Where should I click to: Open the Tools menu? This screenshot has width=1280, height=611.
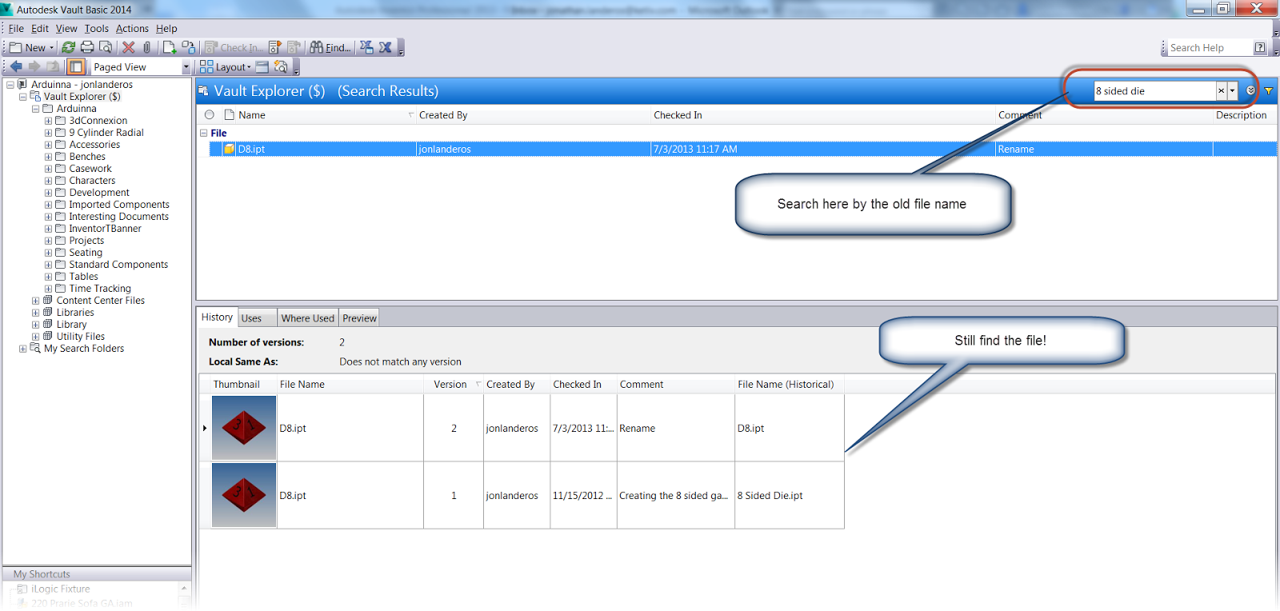(97, 28)
